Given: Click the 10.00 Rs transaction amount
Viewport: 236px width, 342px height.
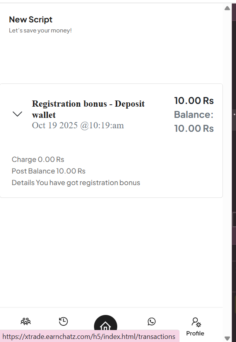Looking at the screenshot, I should [194, 101].
